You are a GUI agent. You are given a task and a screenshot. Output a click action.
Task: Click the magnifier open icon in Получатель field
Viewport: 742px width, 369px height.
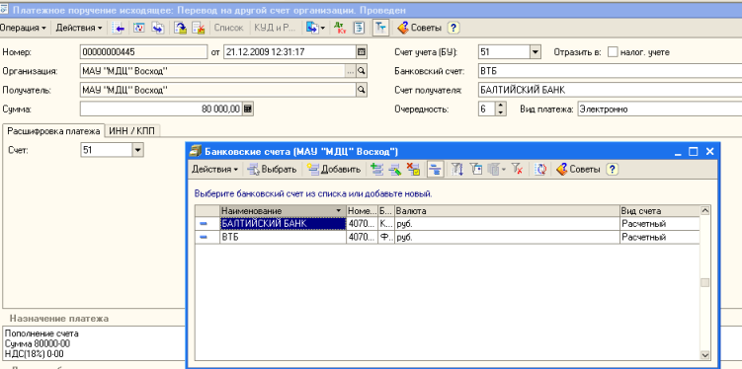tap(362, 90)
